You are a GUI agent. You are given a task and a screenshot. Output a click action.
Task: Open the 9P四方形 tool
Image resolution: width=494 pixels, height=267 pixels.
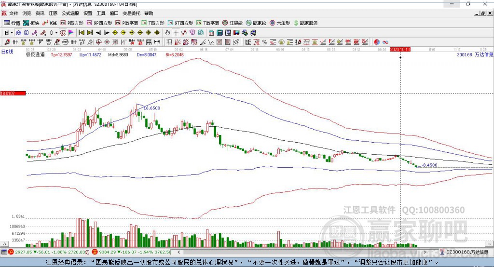[x=99, y=23]
